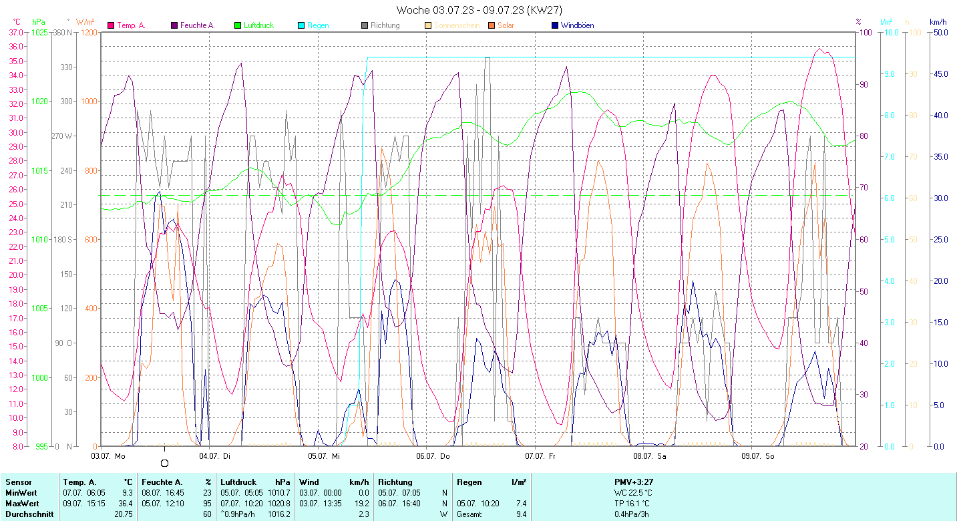
Task: Click the 07.07. Fr date label
Action: 542,456
